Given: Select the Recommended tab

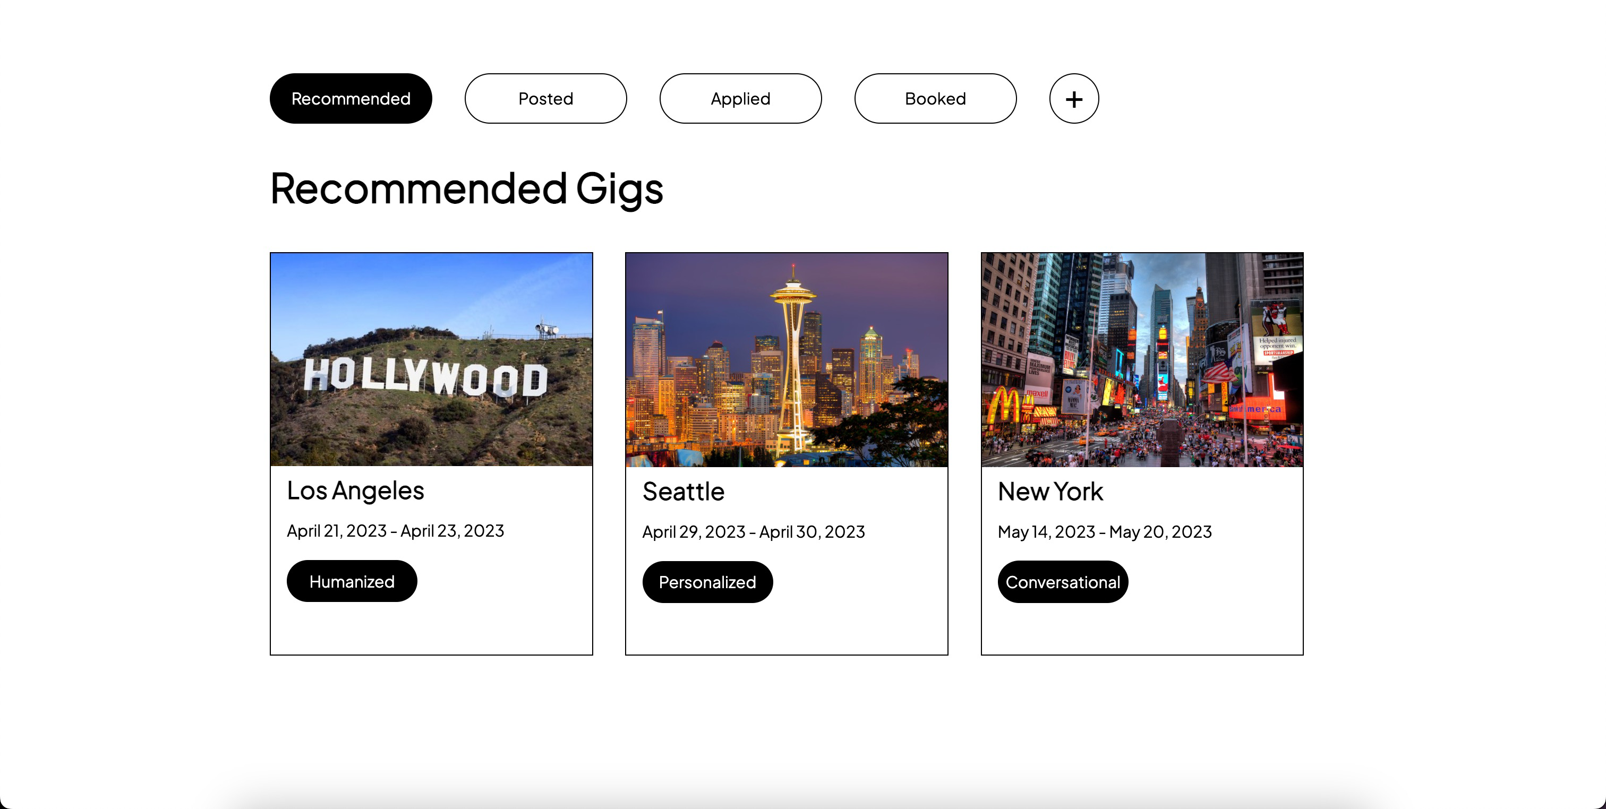Looking at the screenshot, I should [x=351, y=99].
